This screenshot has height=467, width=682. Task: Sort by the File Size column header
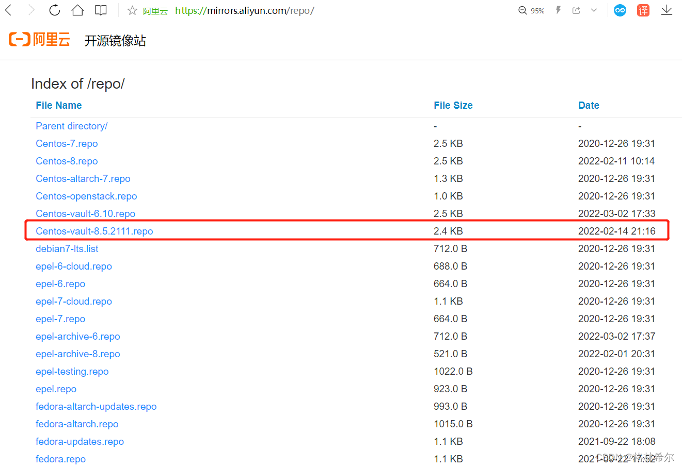pos(453,105)
